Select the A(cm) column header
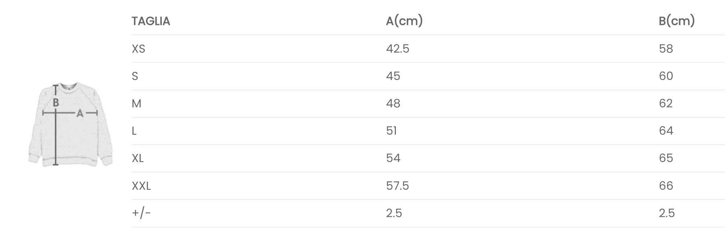 (x=404, y=21)
